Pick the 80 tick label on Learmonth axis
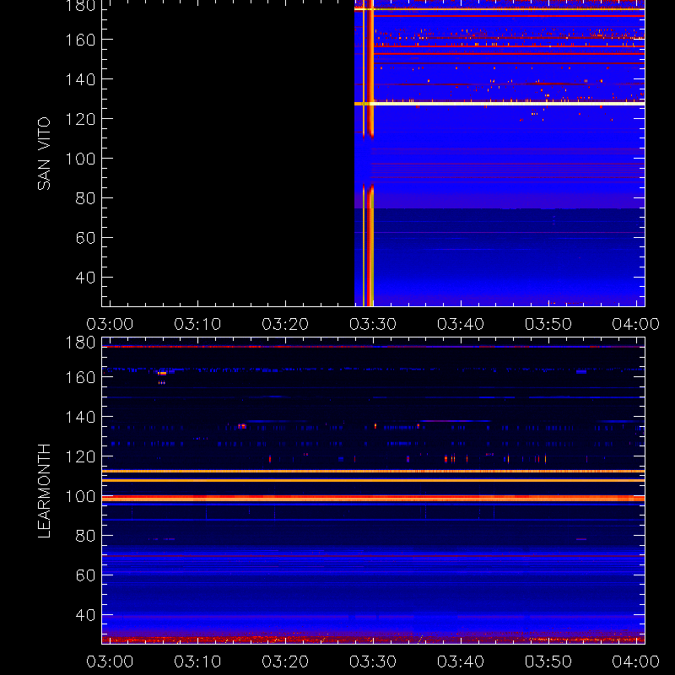The height and width of the screenshot is (675, 675). pos(85,536)
